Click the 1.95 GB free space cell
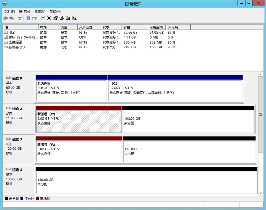The image size is (266, 210). point(156,47)
